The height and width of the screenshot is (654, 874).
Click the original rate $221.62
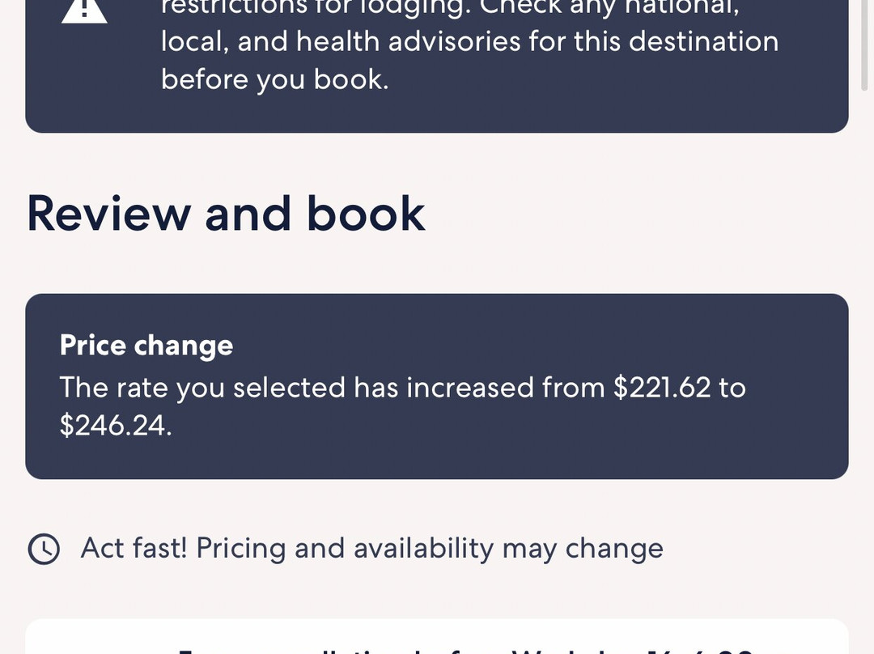coord(662,388)
